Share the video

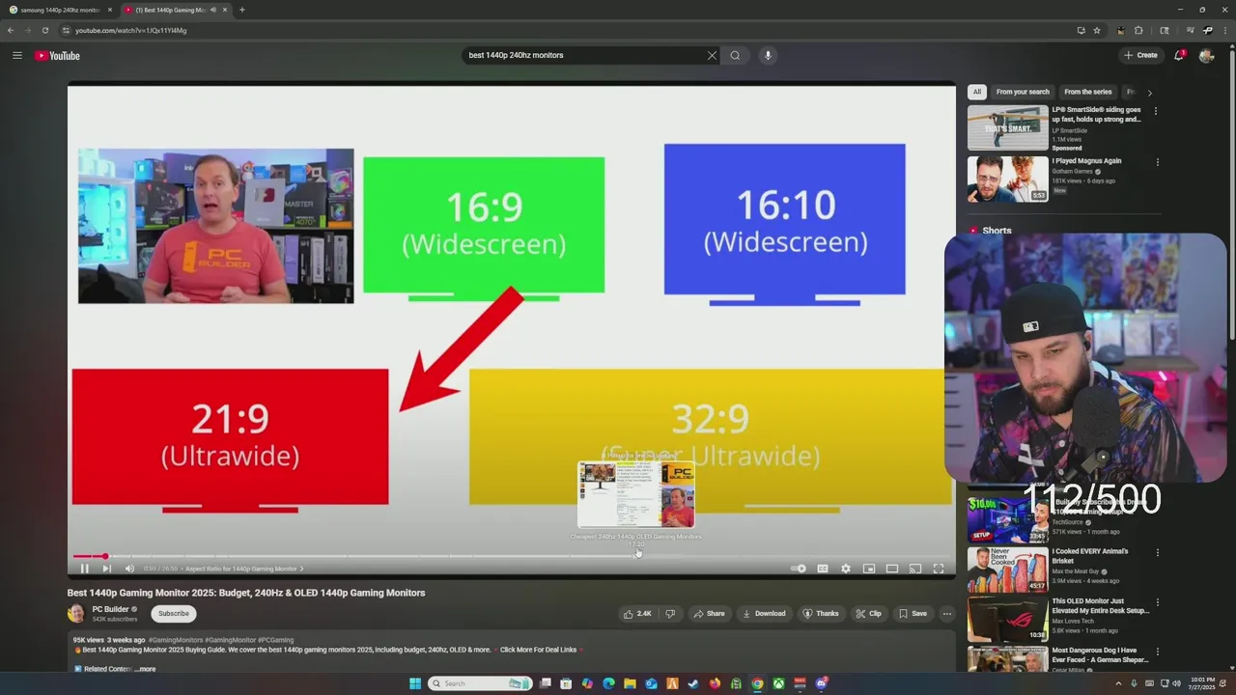pyautogui.click(x=708, y=613)
